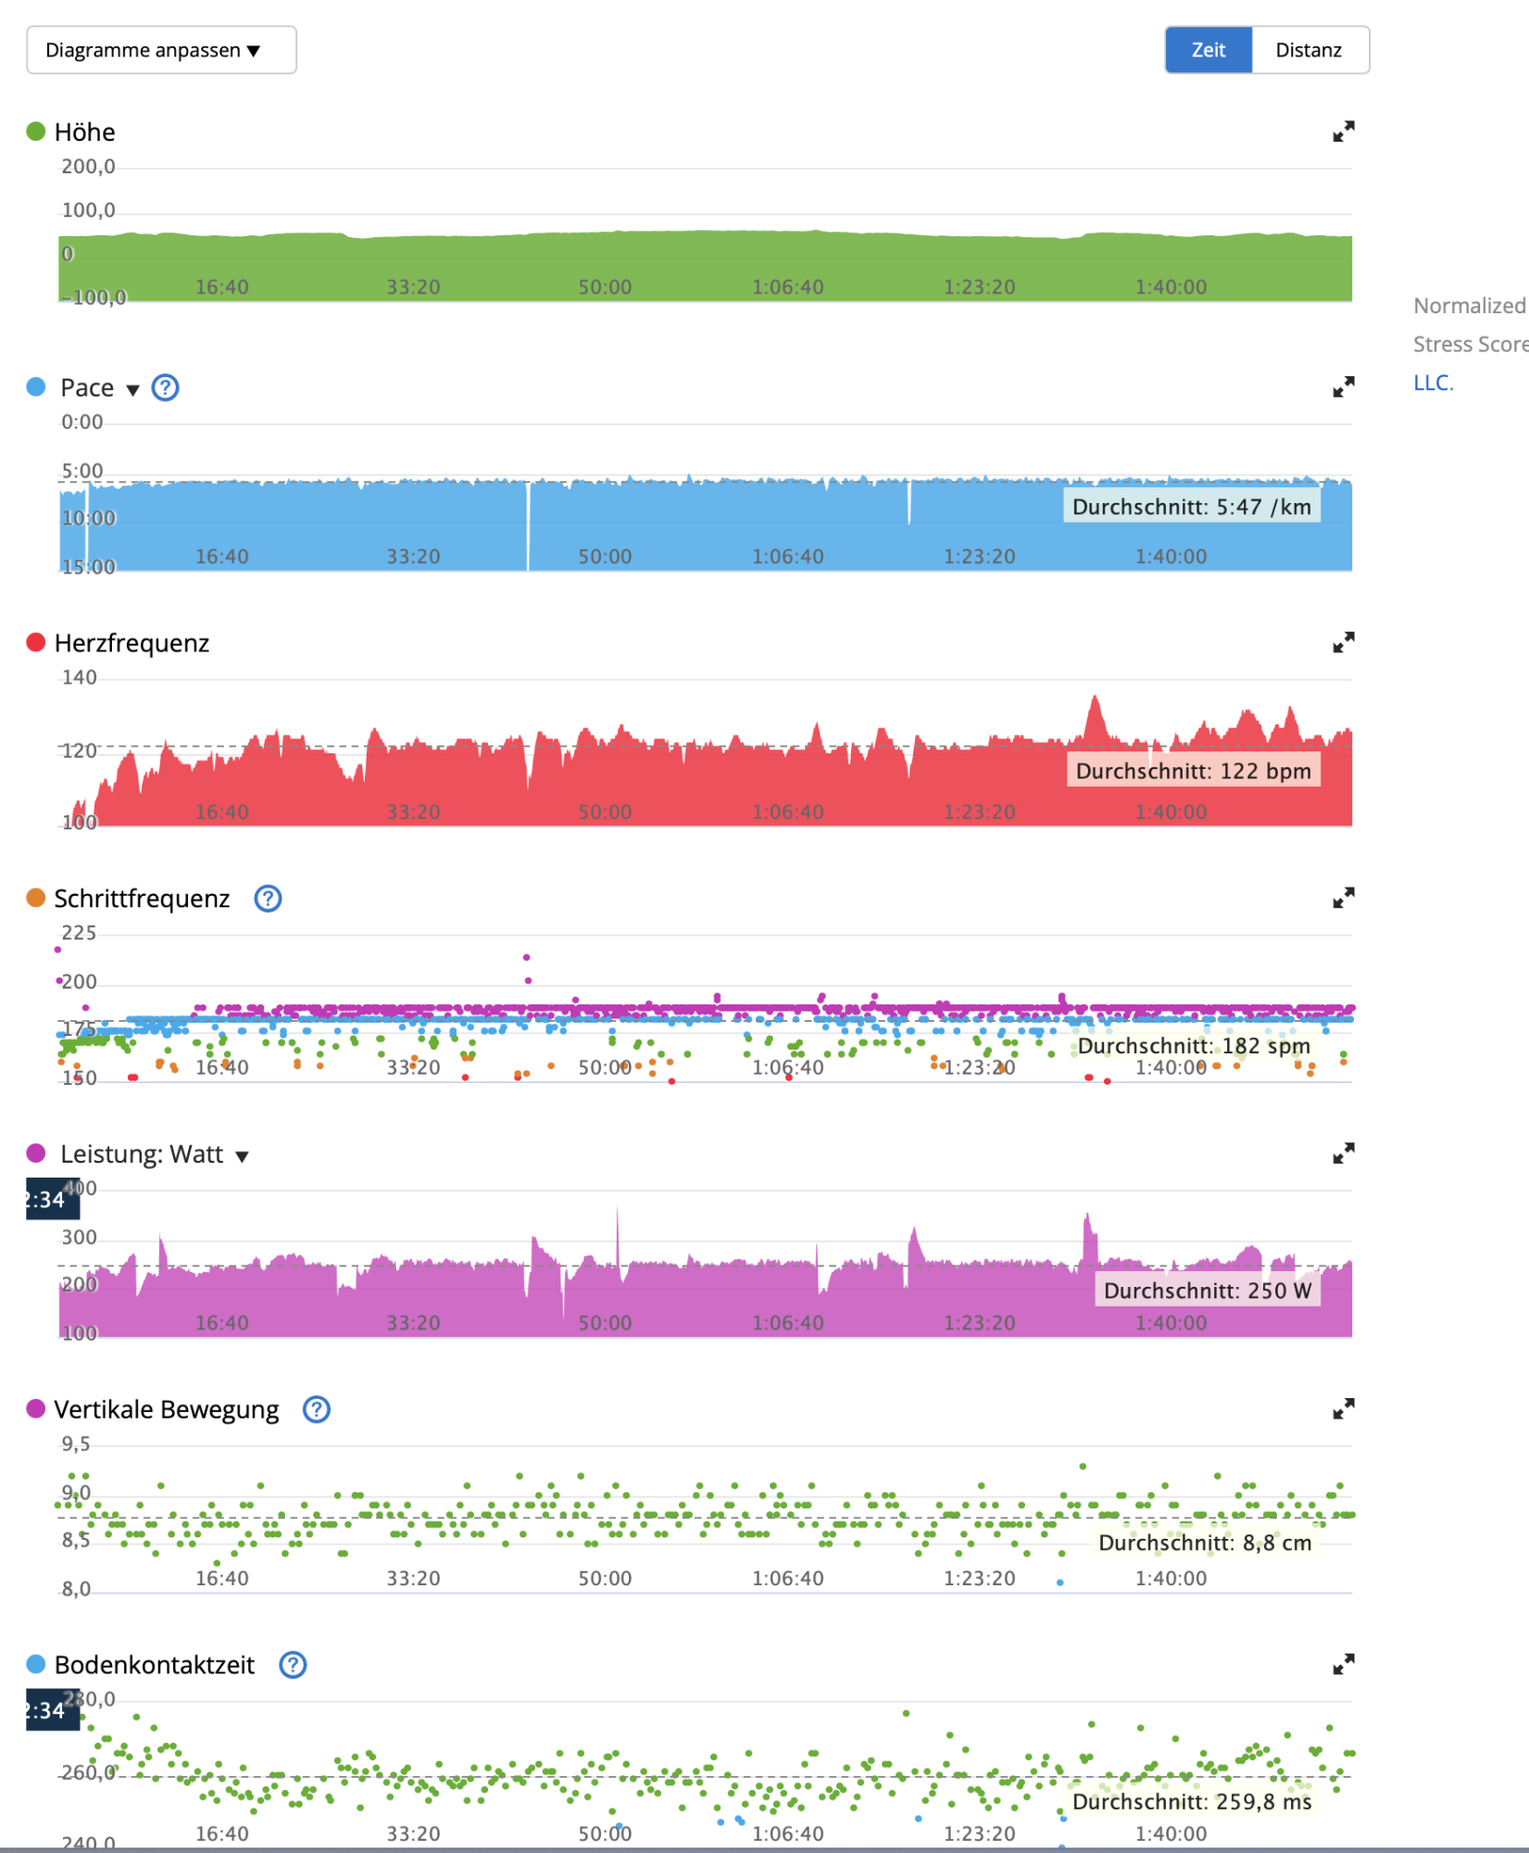This screenshot has height=1853, width=1529.
Task: Click the Durchschnitt: 122 bpm label
Action: pos(1193,771)
